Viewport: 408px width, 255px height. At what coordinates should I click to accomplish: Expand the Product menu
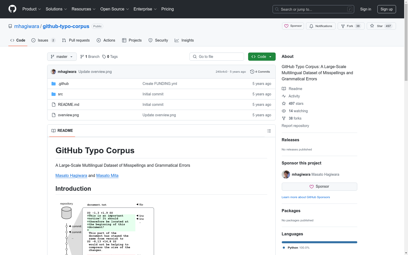(x=32, y=9)
